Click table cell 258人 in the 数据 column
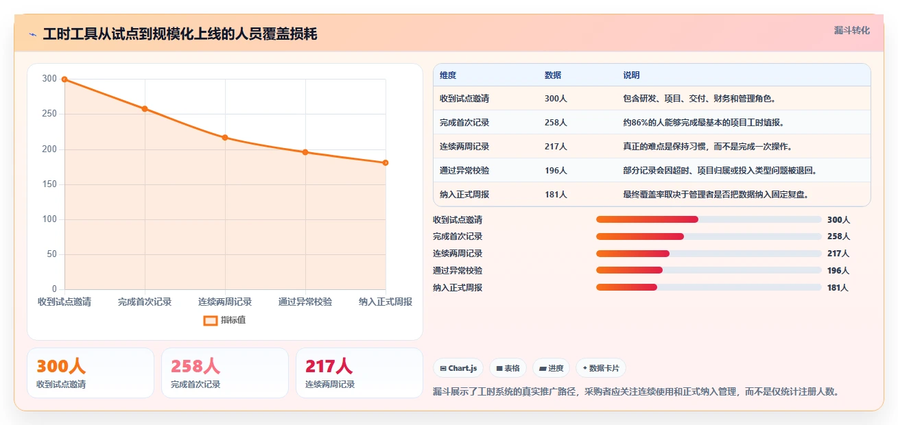The width and height of the screenshot is (898, 425). pyautogui.click(x=556, y=123)
